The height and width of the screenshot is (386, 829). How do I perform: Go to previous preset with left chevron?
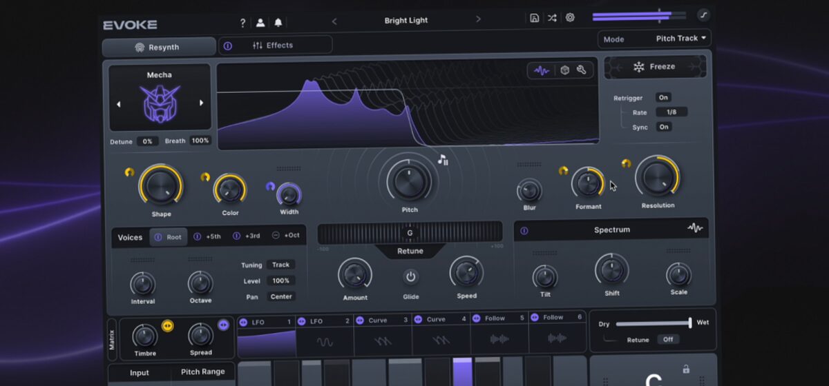(x=334, y=21)
